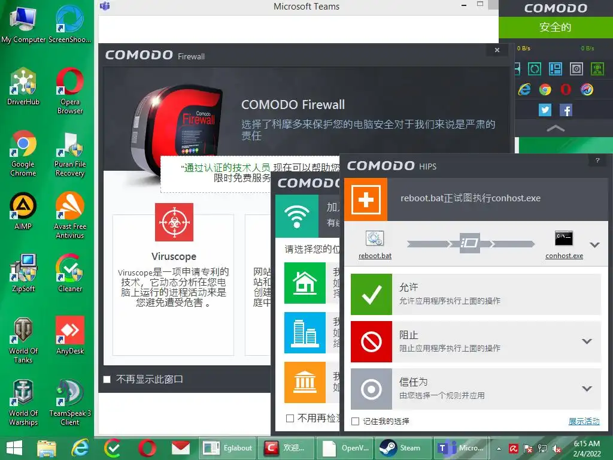Switch to Steam taskbar window

point(404,448)
